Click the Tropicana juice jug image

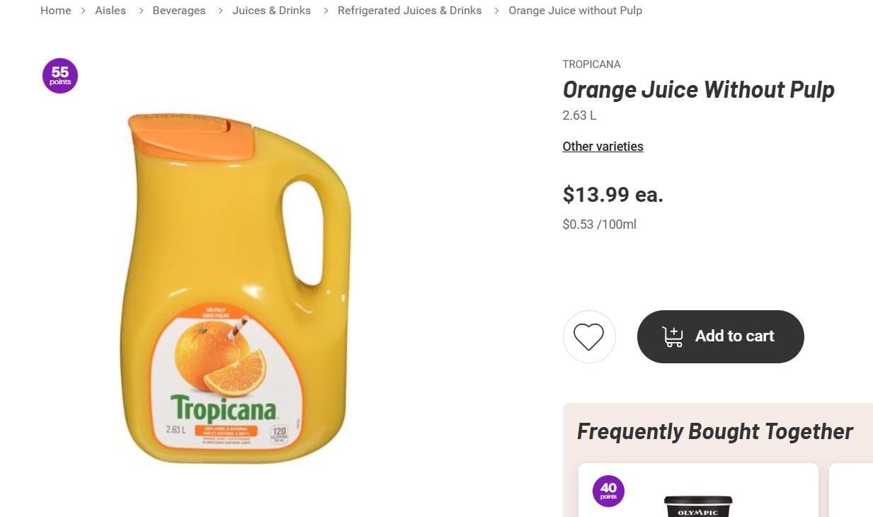pos(235,288)
